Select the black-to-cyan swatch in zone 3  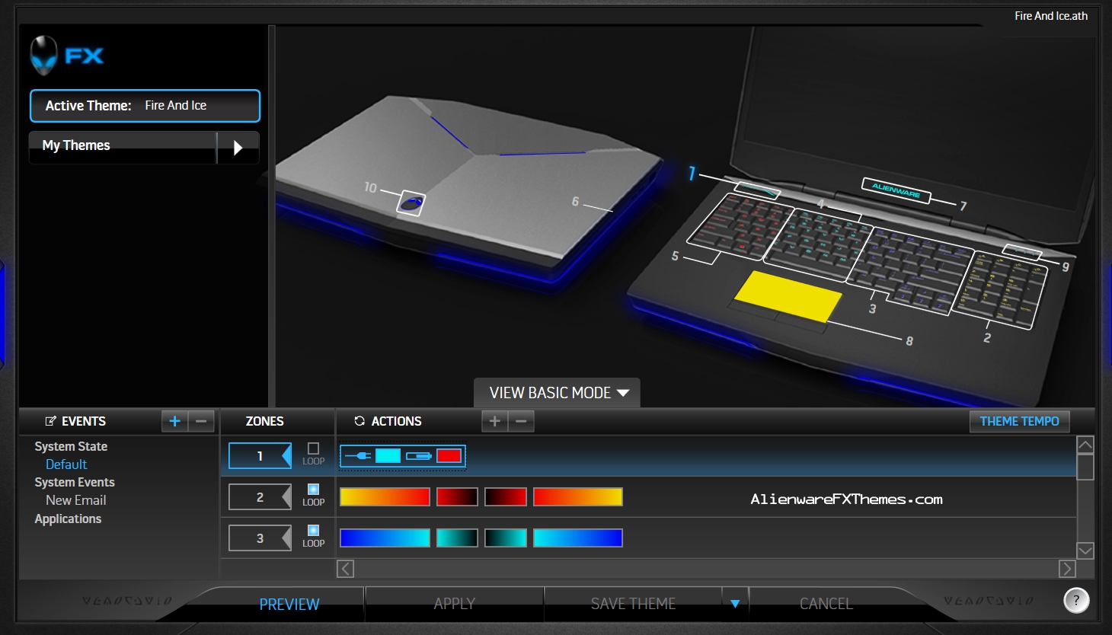pos(506,538)
